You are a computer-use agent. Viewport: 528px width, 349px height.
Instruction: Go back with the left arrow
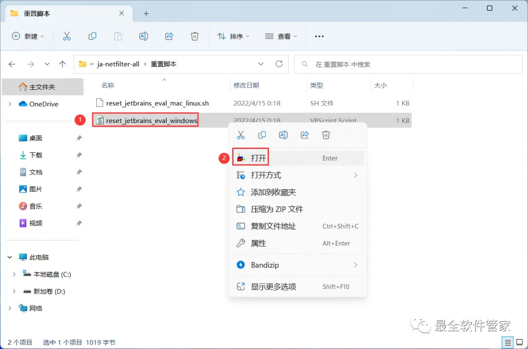click(12, 64)
